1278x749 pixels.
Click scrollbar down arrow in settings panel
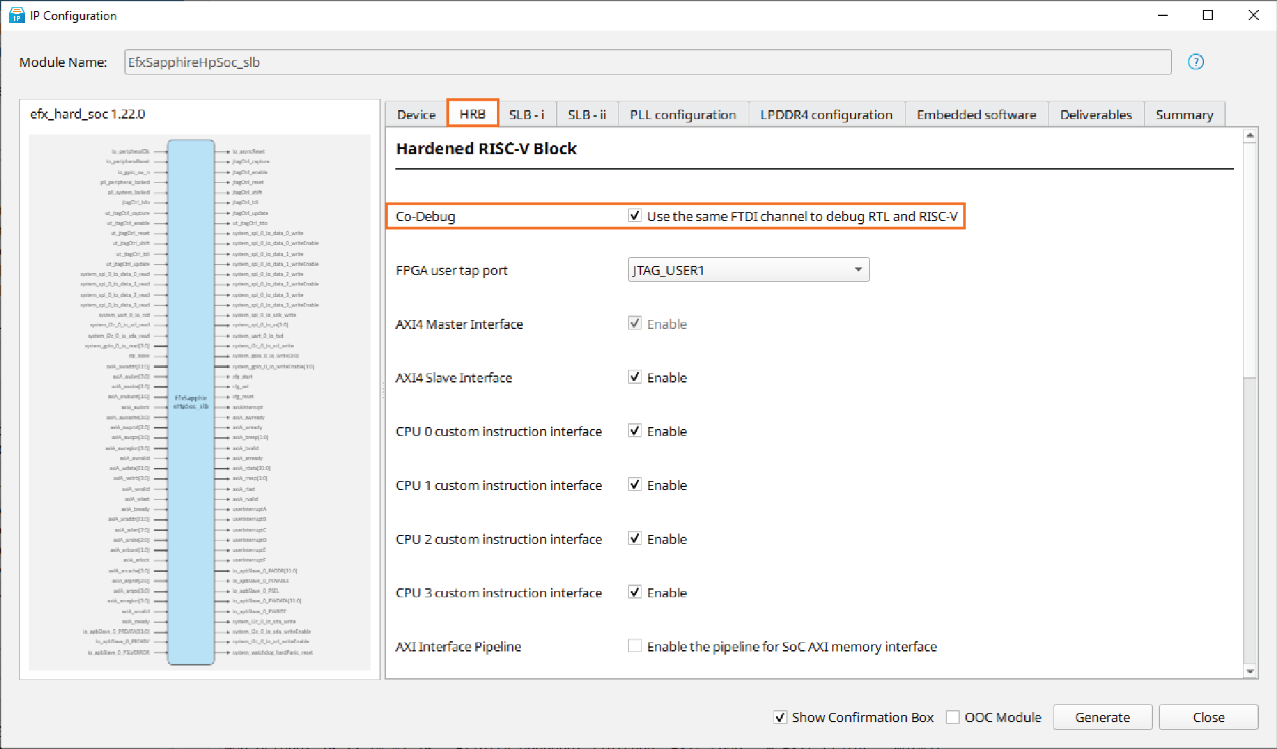(1249, 671)
